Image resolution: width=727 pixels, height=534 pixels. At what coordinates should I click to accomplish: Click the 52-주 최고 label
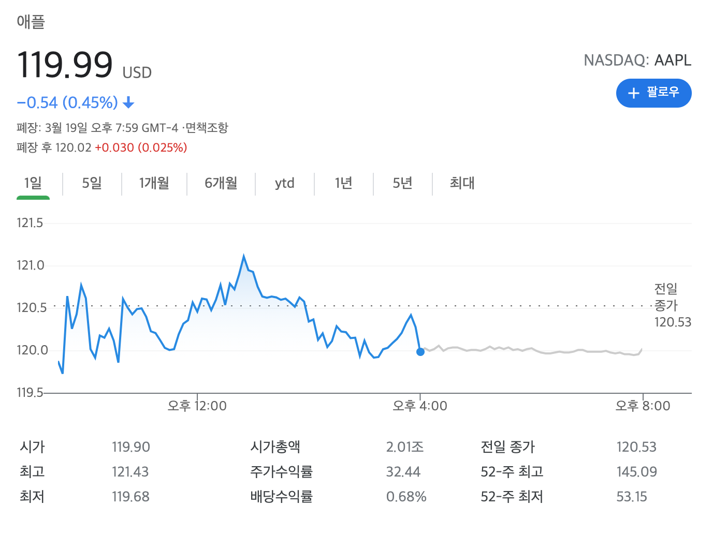click(x=512, y=472)
